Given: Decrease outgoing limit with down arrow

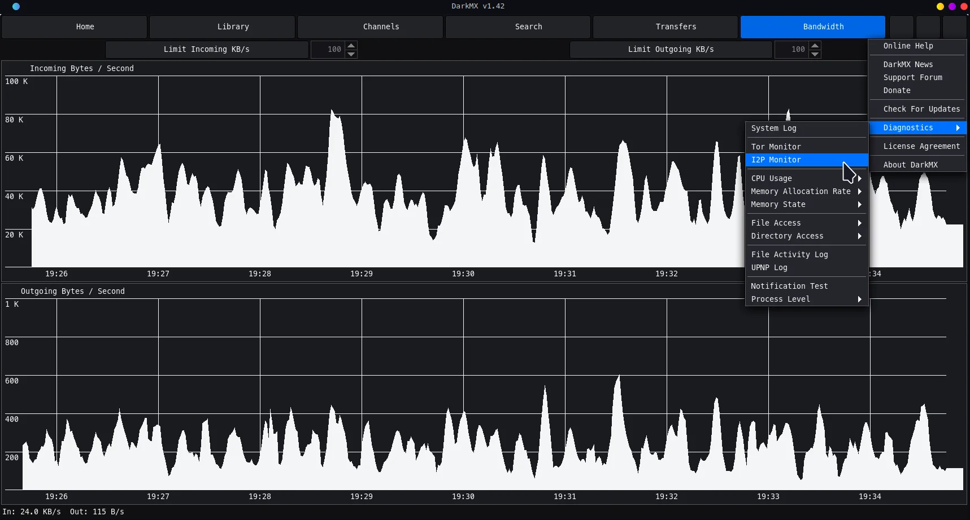Looking at the screenshot, I should pos(815,54).
